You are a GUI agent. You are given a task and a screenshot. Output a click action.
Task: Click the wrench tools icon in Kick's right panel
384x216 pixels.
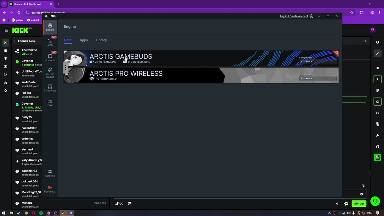(378, 135)
